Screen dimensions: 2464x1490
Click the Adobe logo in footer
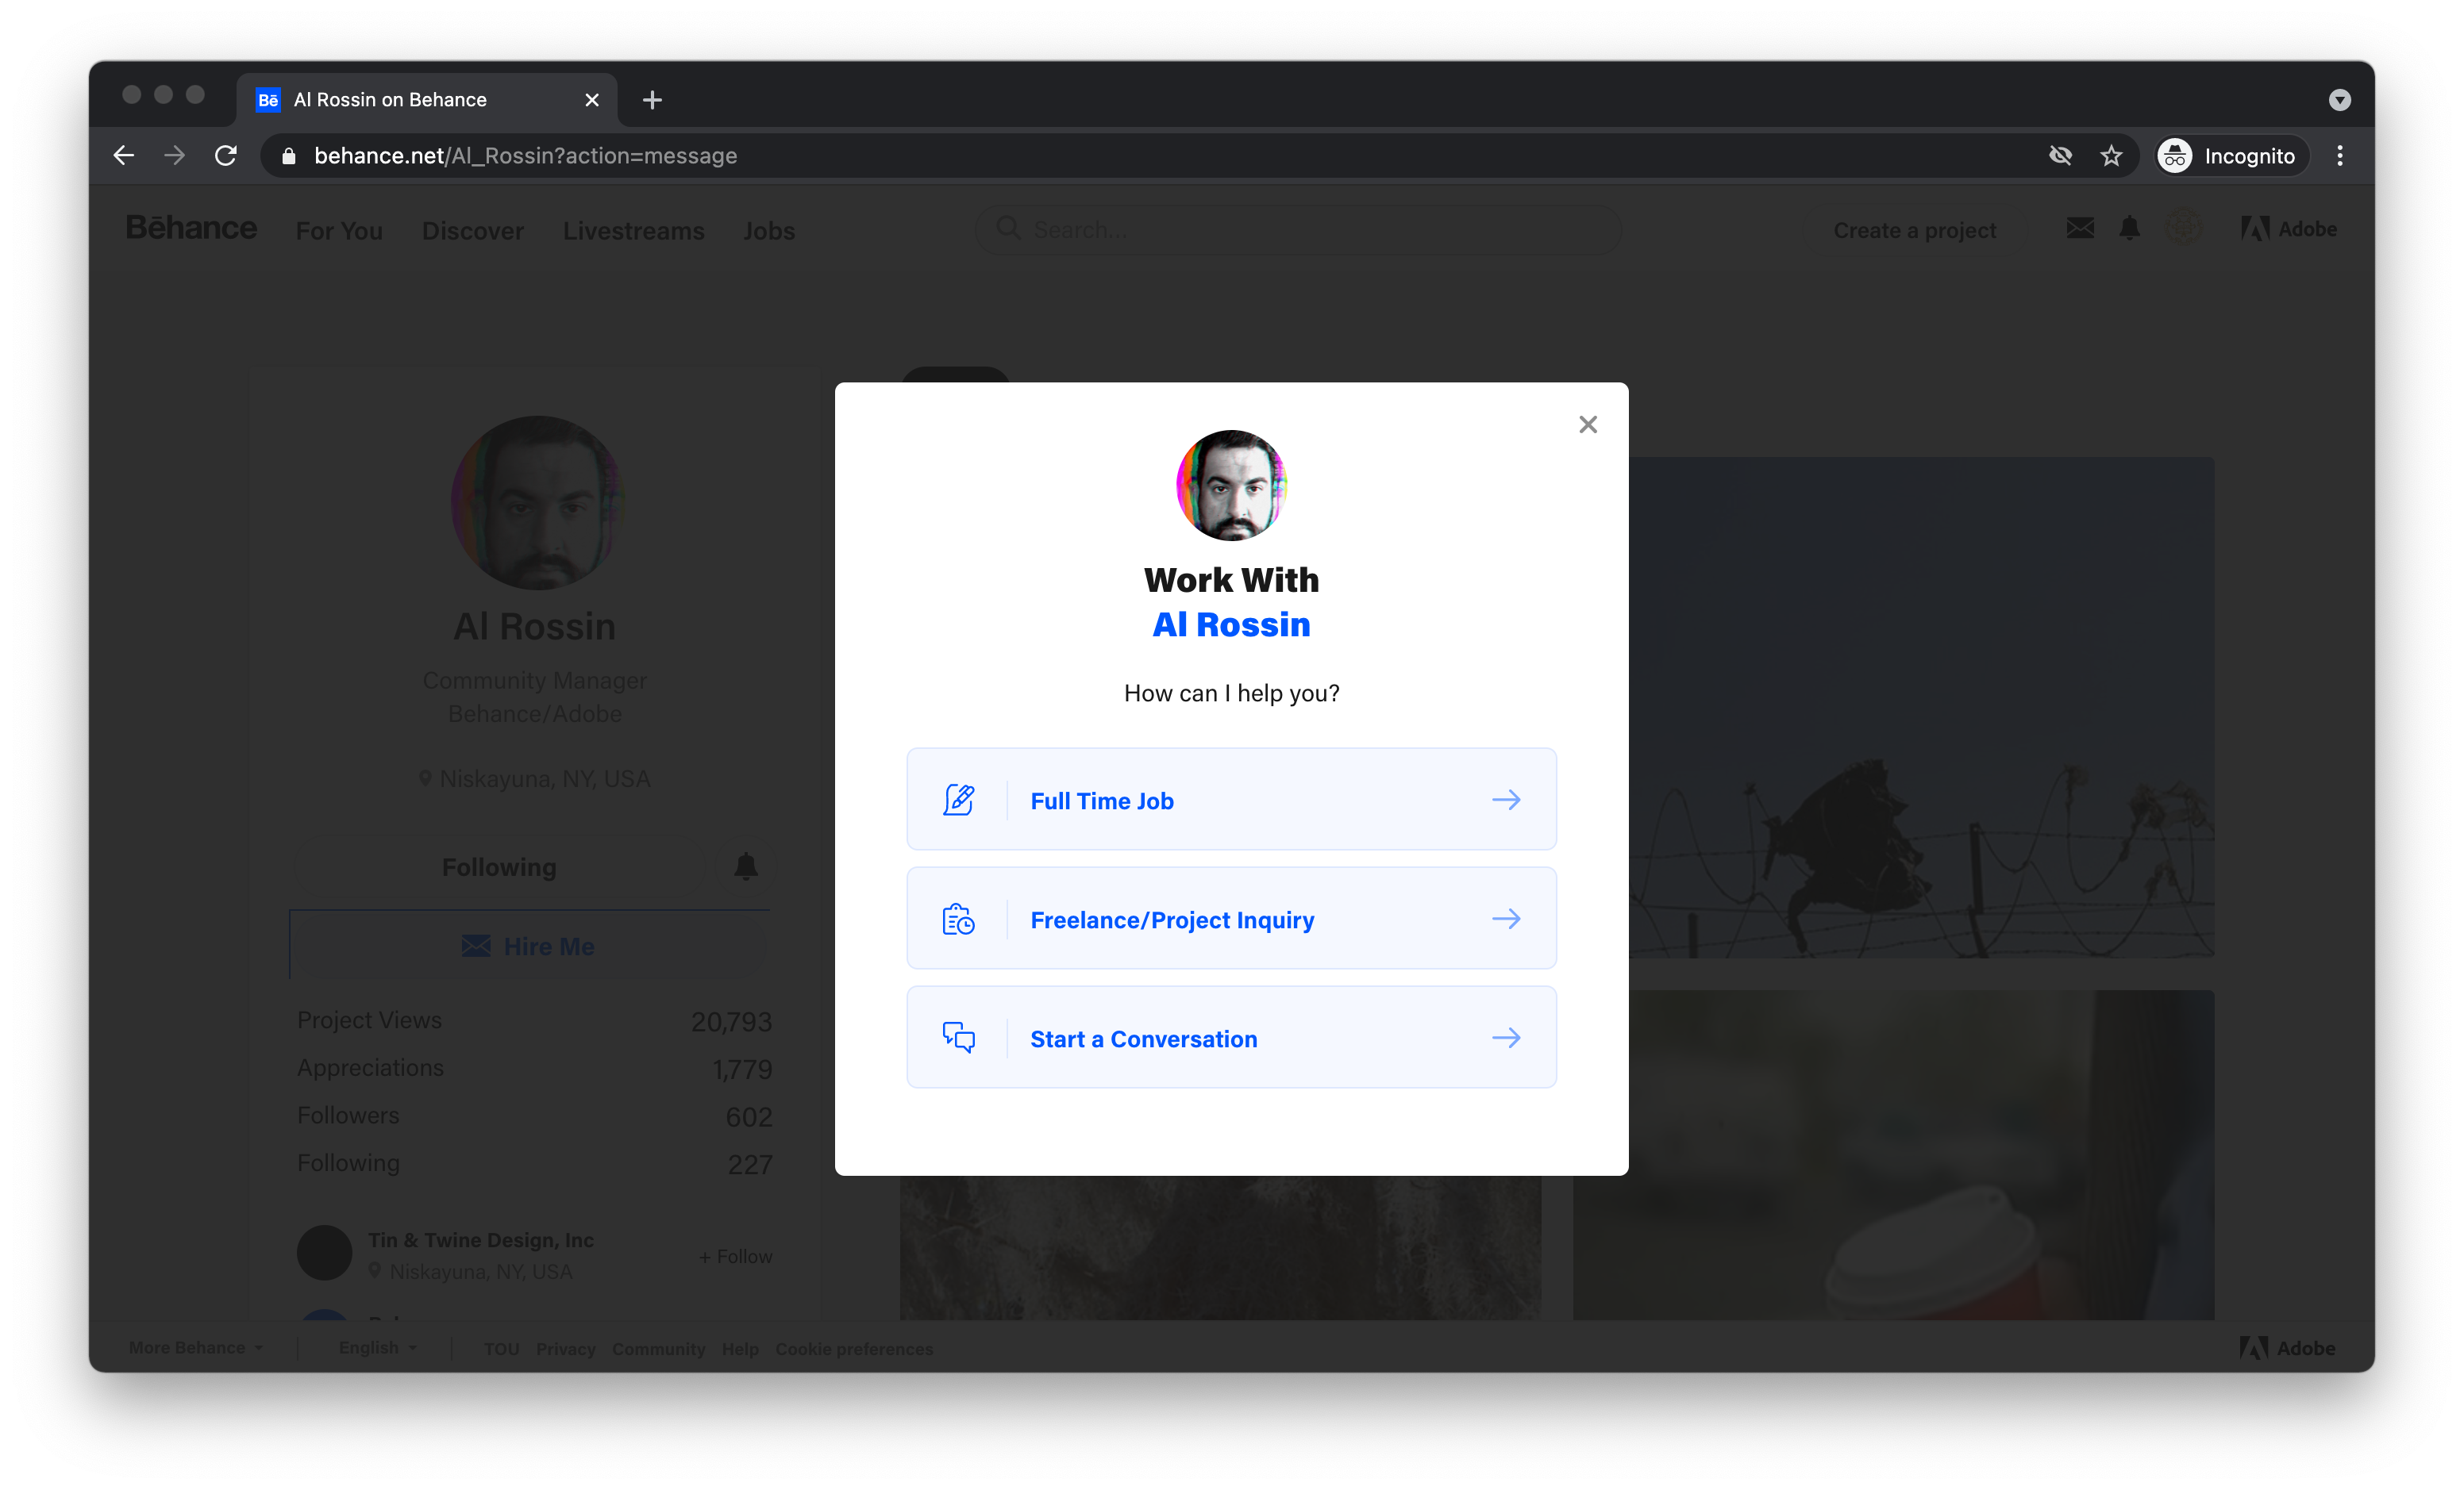[2287, 1348]
